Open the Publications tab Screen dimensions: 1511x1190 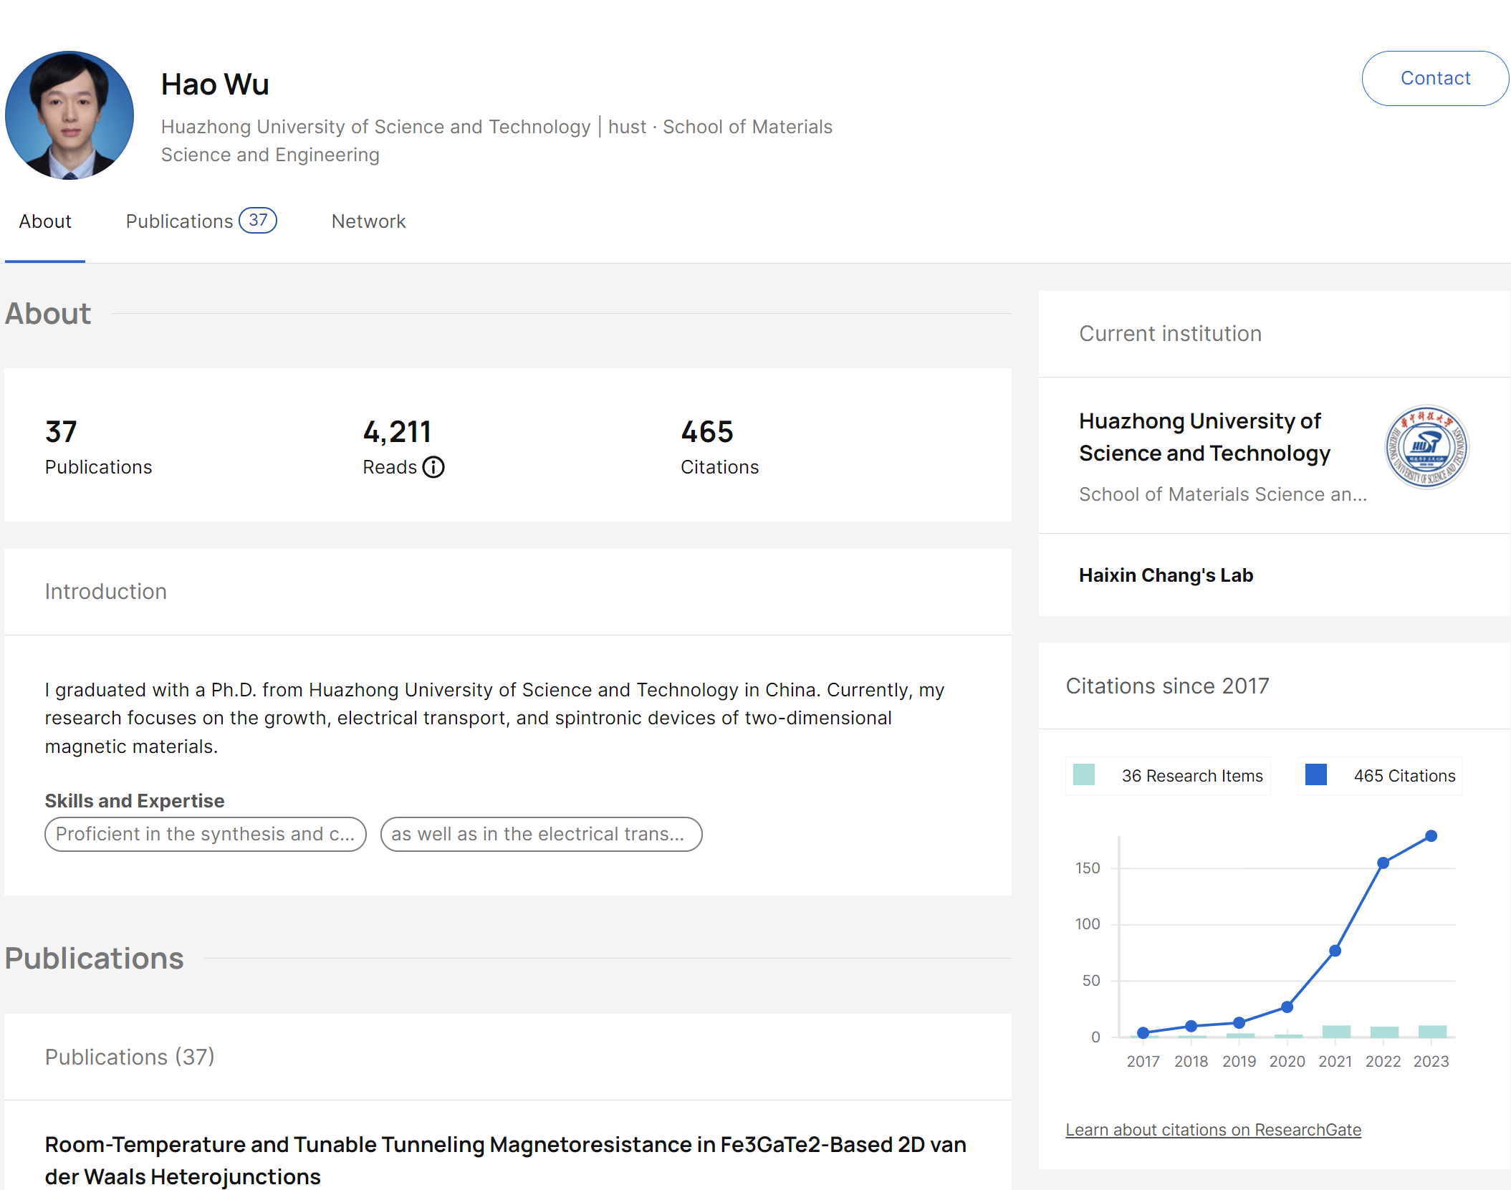(x=201, y=221)
